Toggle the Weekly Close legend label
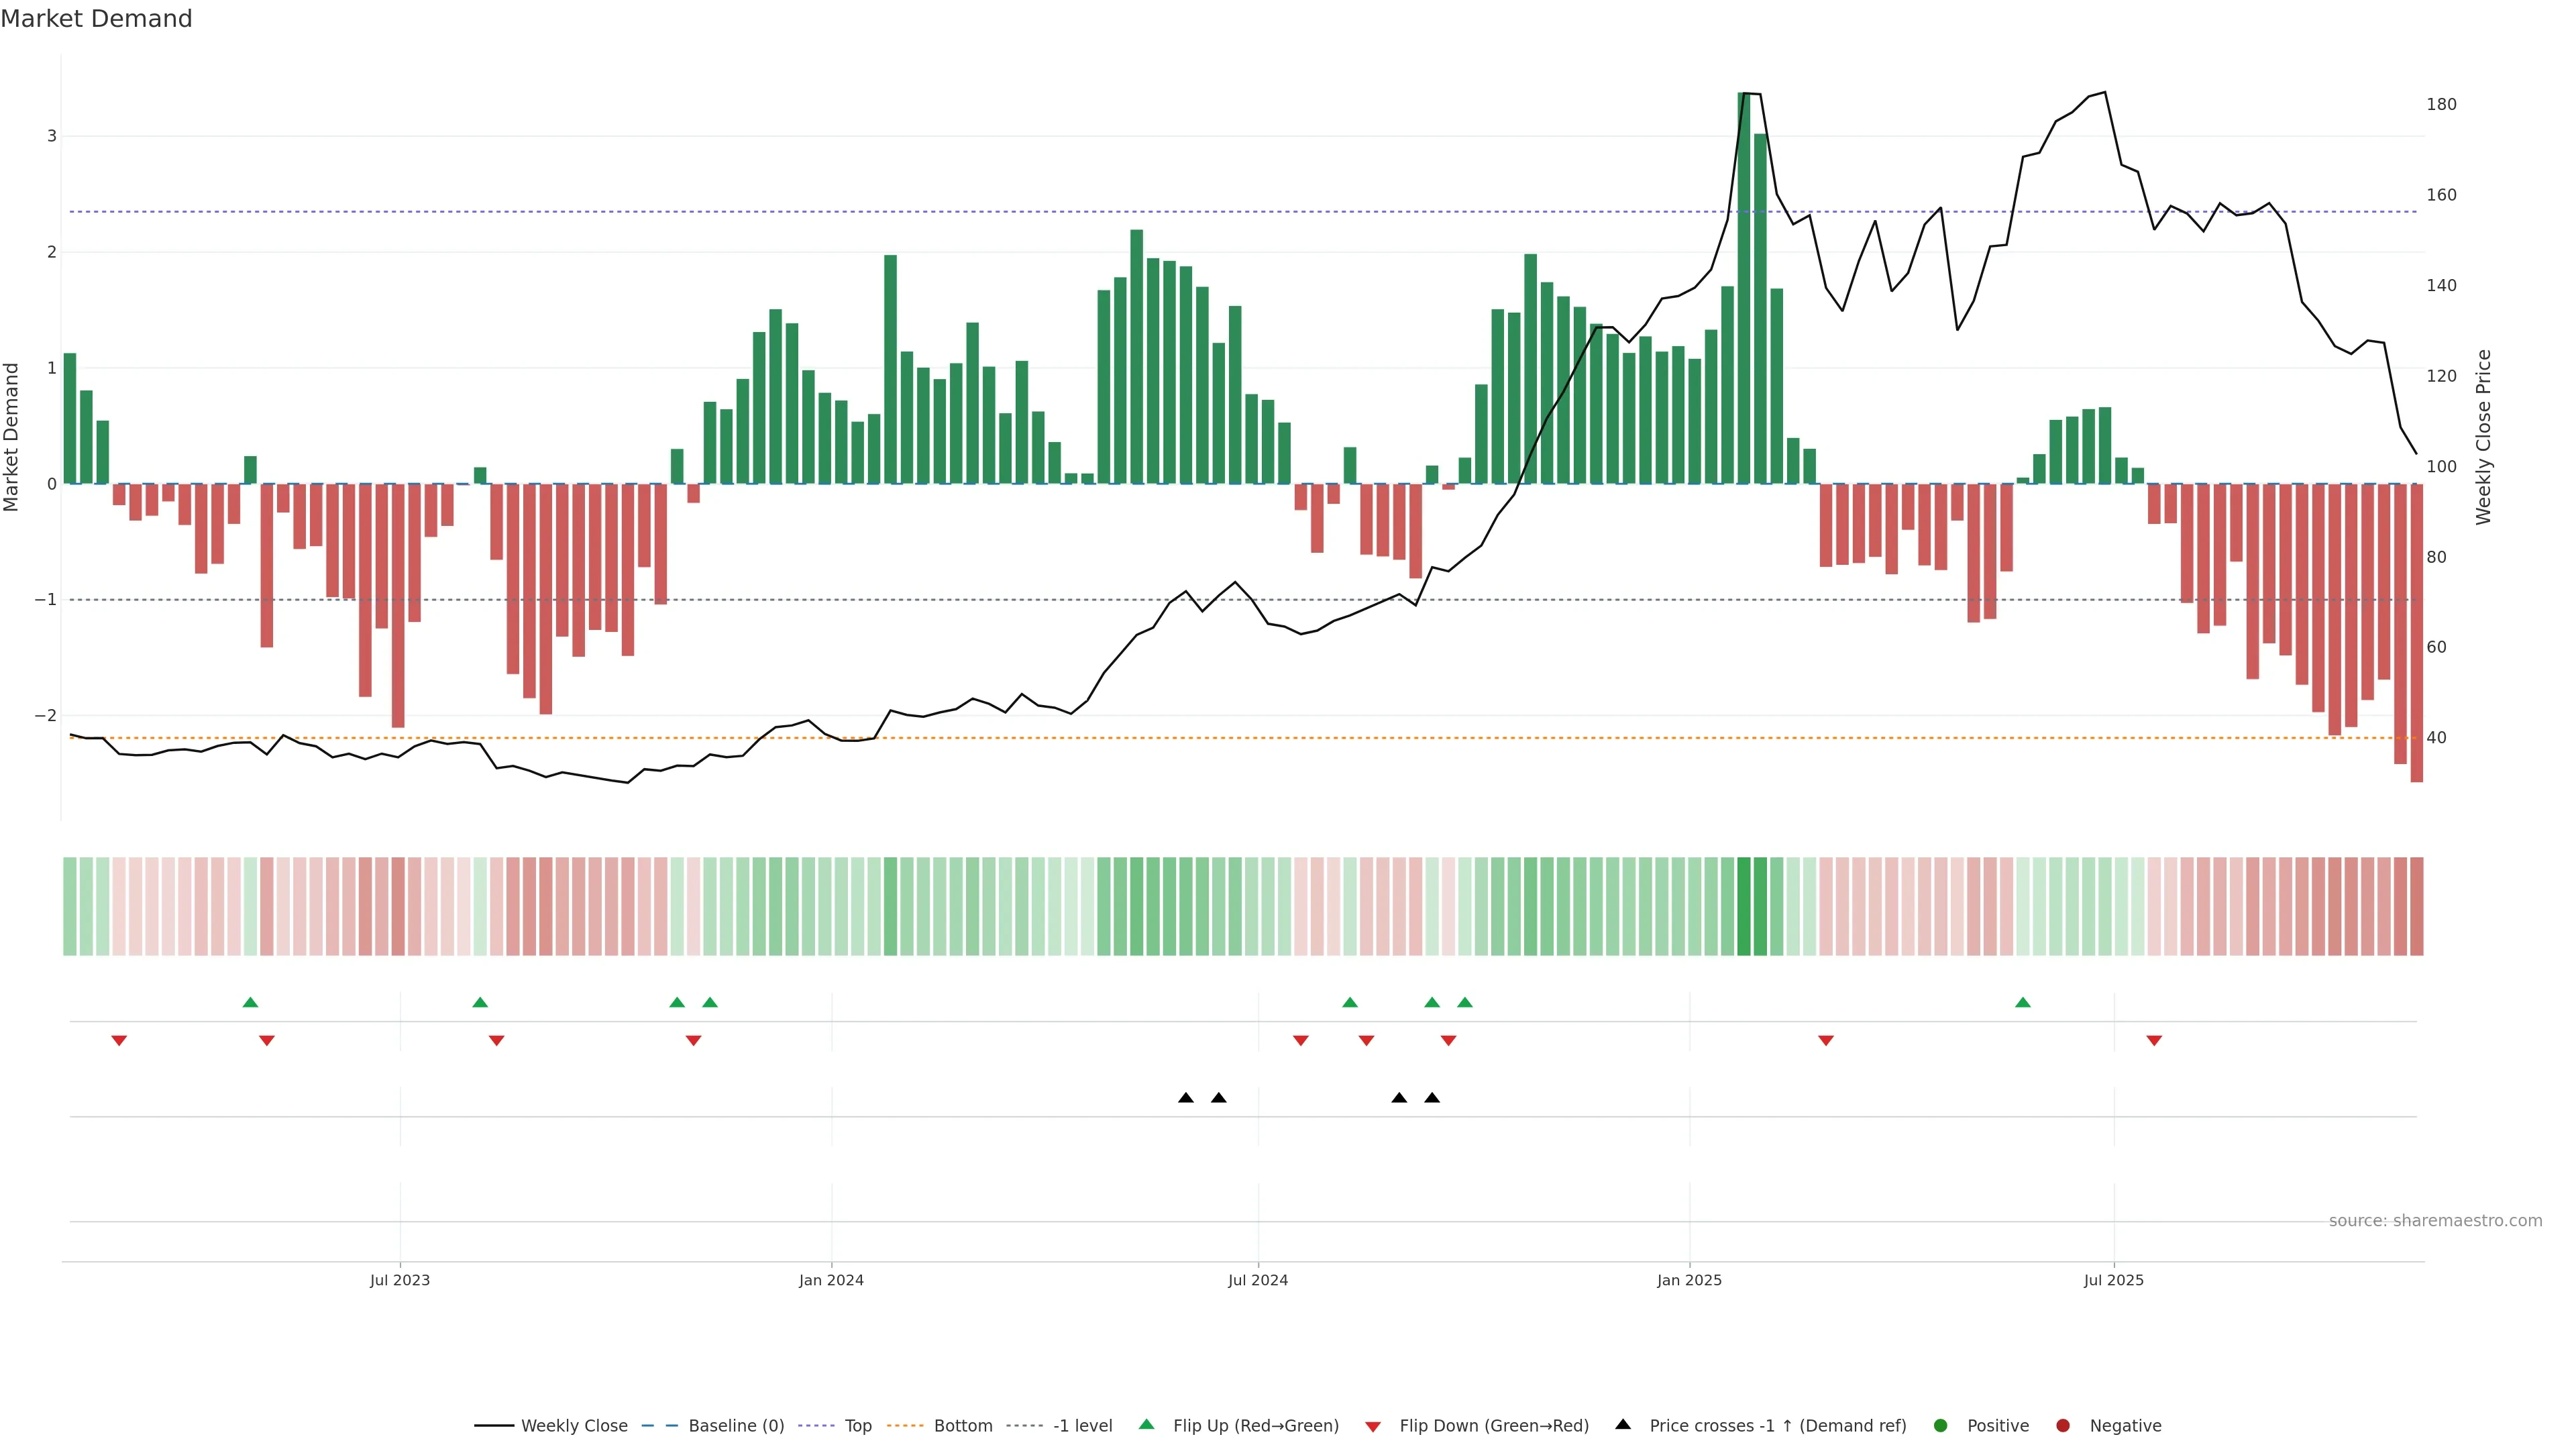This screenshot has height=1449, width=2576. point(574,1425)
